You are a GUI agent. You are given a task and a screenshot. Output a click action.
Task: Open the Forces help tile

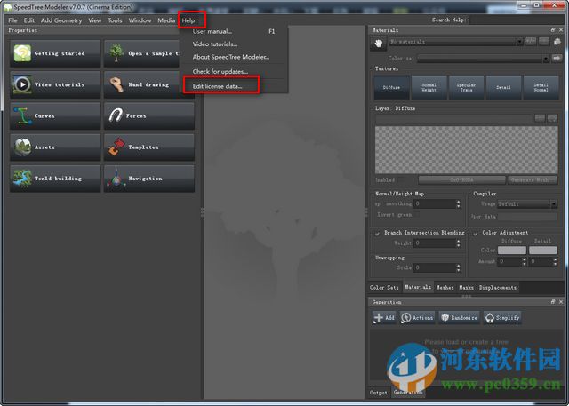click(149, 116)
